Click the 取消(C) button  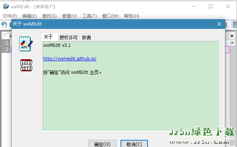click(134, 144)
